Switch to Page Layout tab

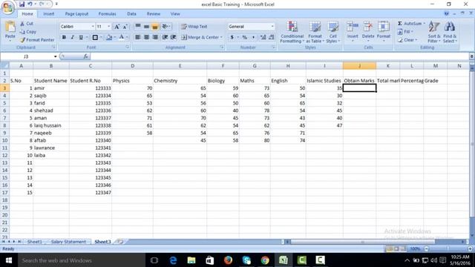coord(76,14)
